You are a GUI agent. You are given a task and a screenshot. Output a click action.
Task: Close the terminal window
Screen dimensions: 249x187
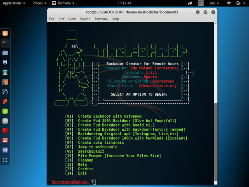(x=213, y=12)
